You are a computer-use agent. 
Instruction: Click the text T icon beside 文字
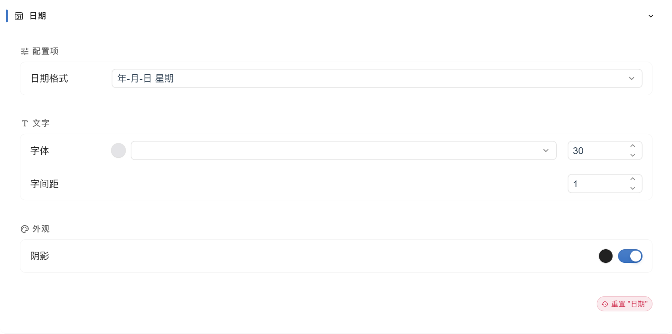[x=25, y=123]
